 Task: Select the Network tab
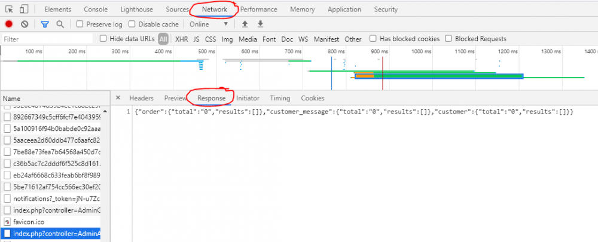coord(215,10)
